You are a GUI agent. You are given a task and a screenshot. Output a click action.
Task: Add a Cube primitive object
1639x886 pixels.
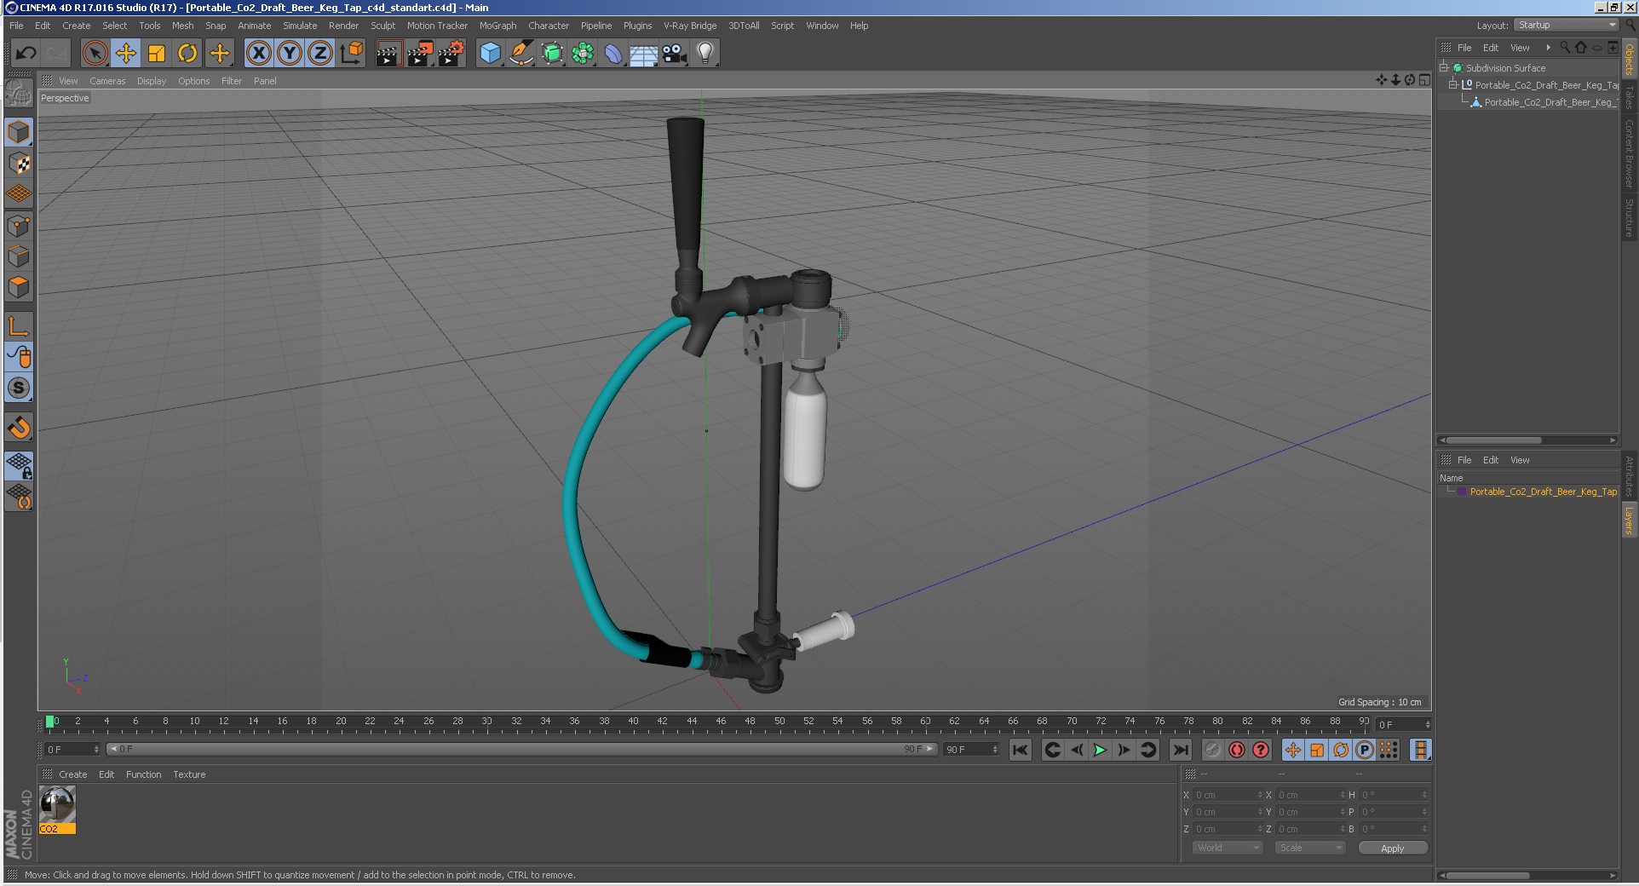490,54
